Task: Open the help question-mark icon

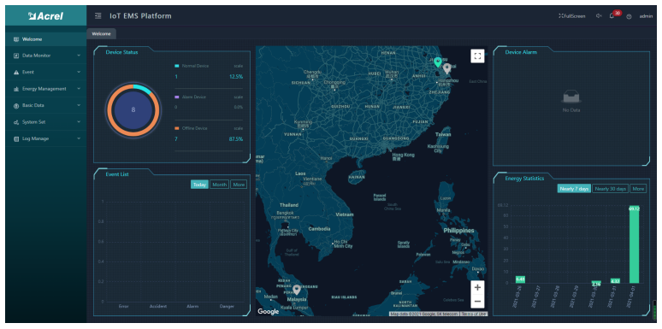Action: pyautogui.click(x=629, y=16)
